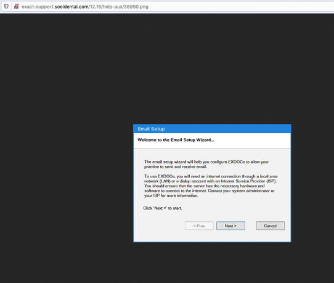Click the Email Setup dialog image
The width and height of the screenshot is (334, 283).
click(x=212, y=183)
